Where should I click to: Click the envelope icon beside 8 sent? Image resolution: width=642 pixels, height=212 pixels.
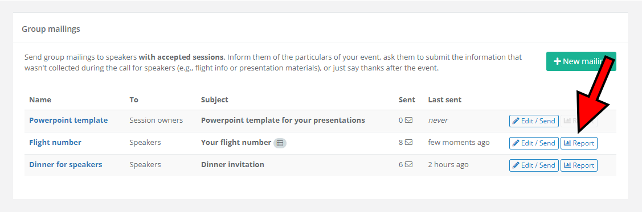(x=408, y=143)
